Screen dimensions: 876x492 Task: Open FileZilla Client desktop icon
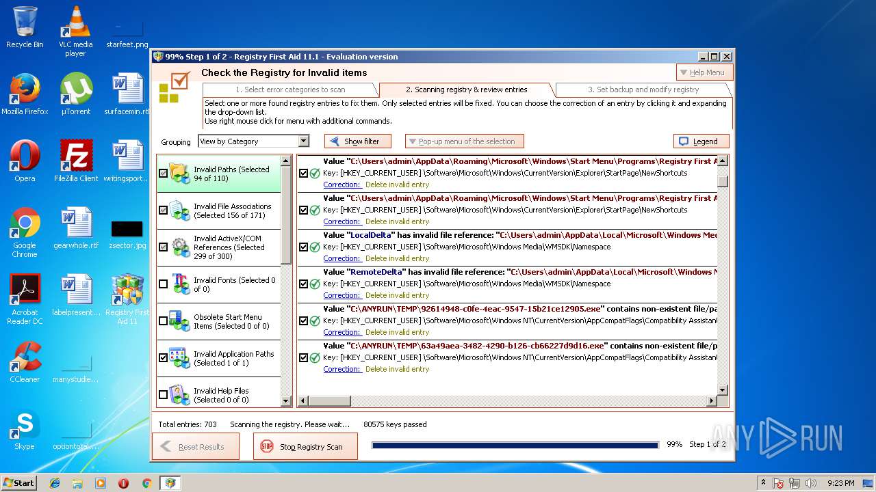(76, 161)
